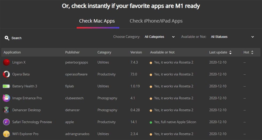Sort by Hot using the arrows

252,52
